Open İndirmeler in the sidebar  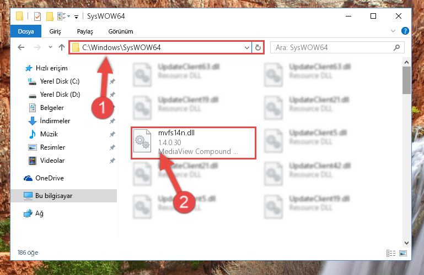tap(55, 121)
